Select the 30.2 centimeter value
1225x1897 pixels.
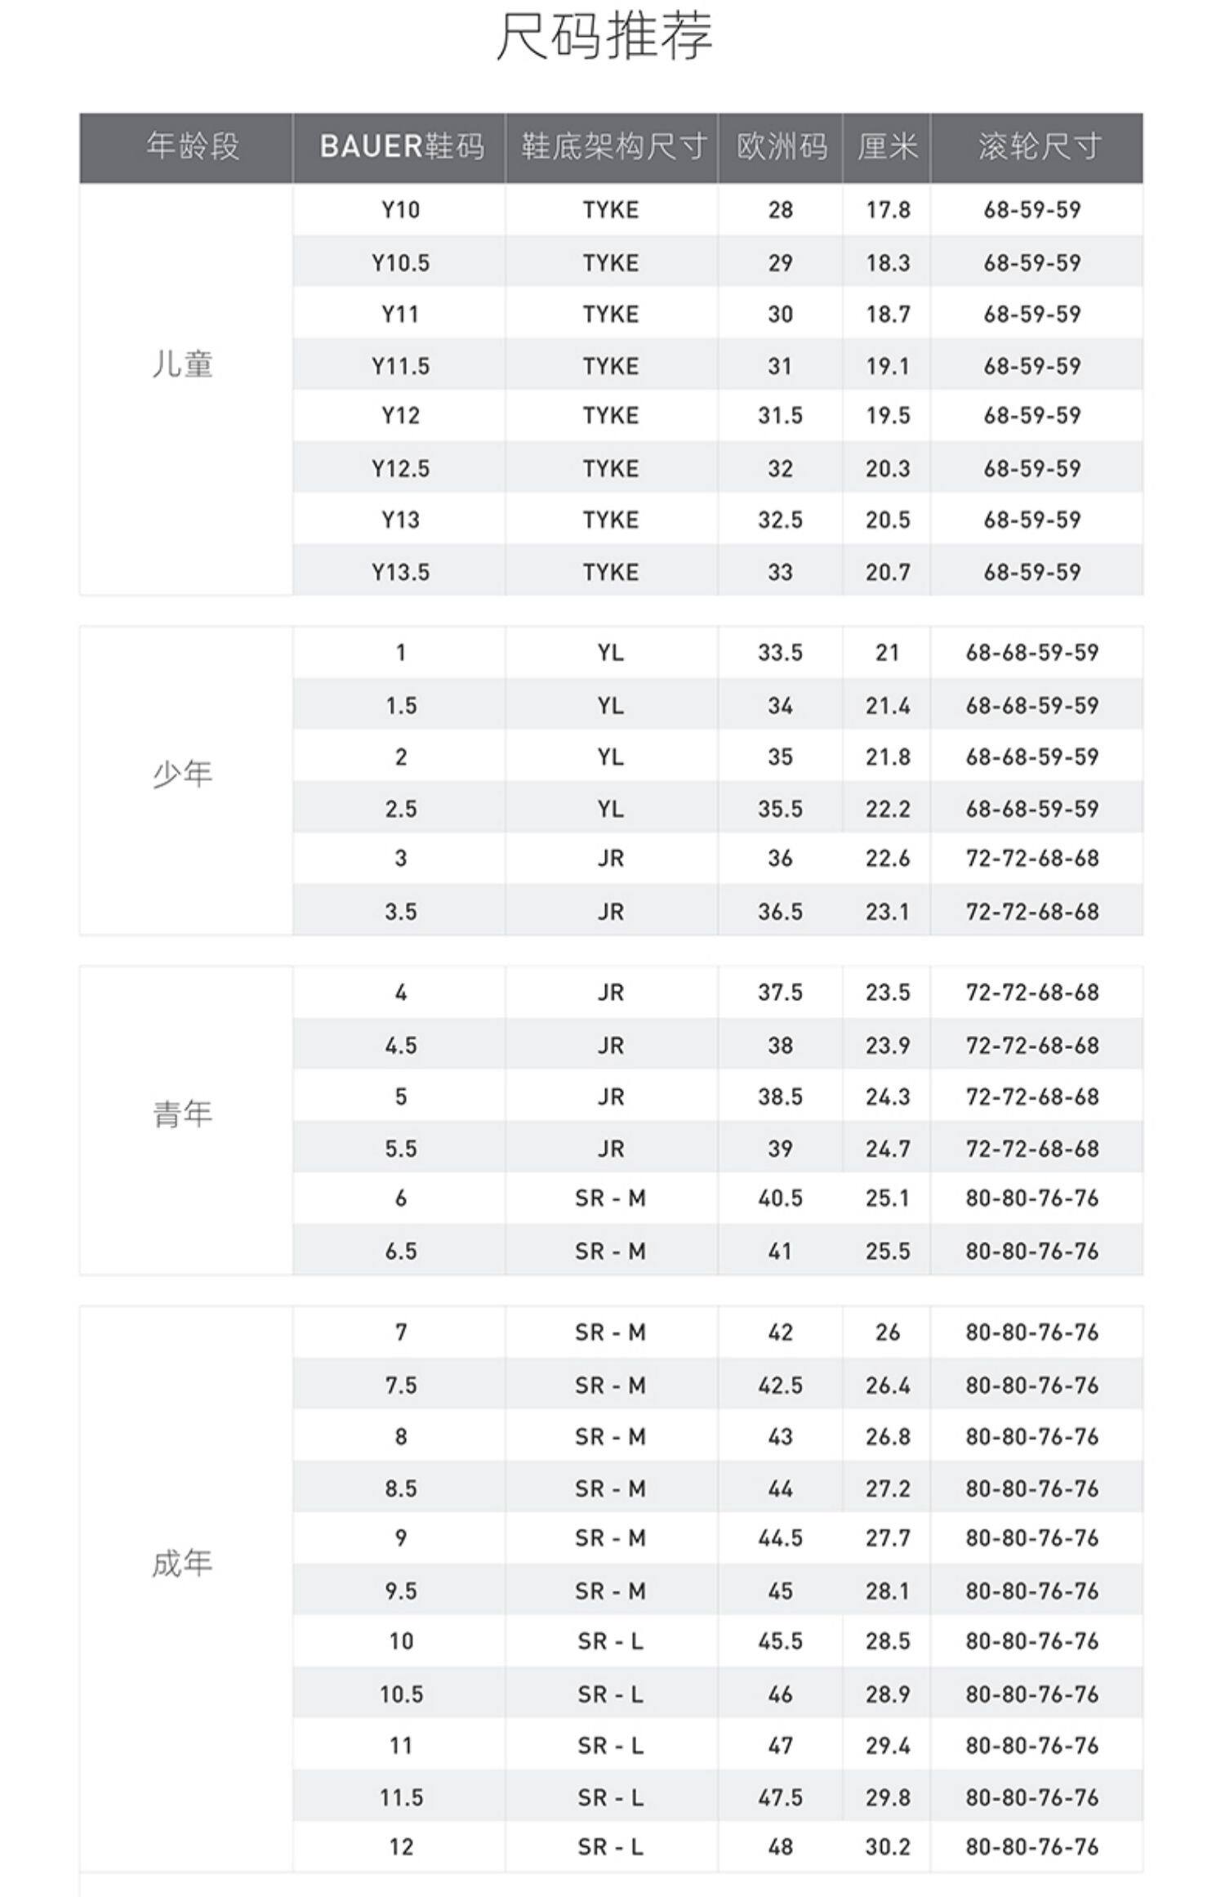pos(888,1846)
